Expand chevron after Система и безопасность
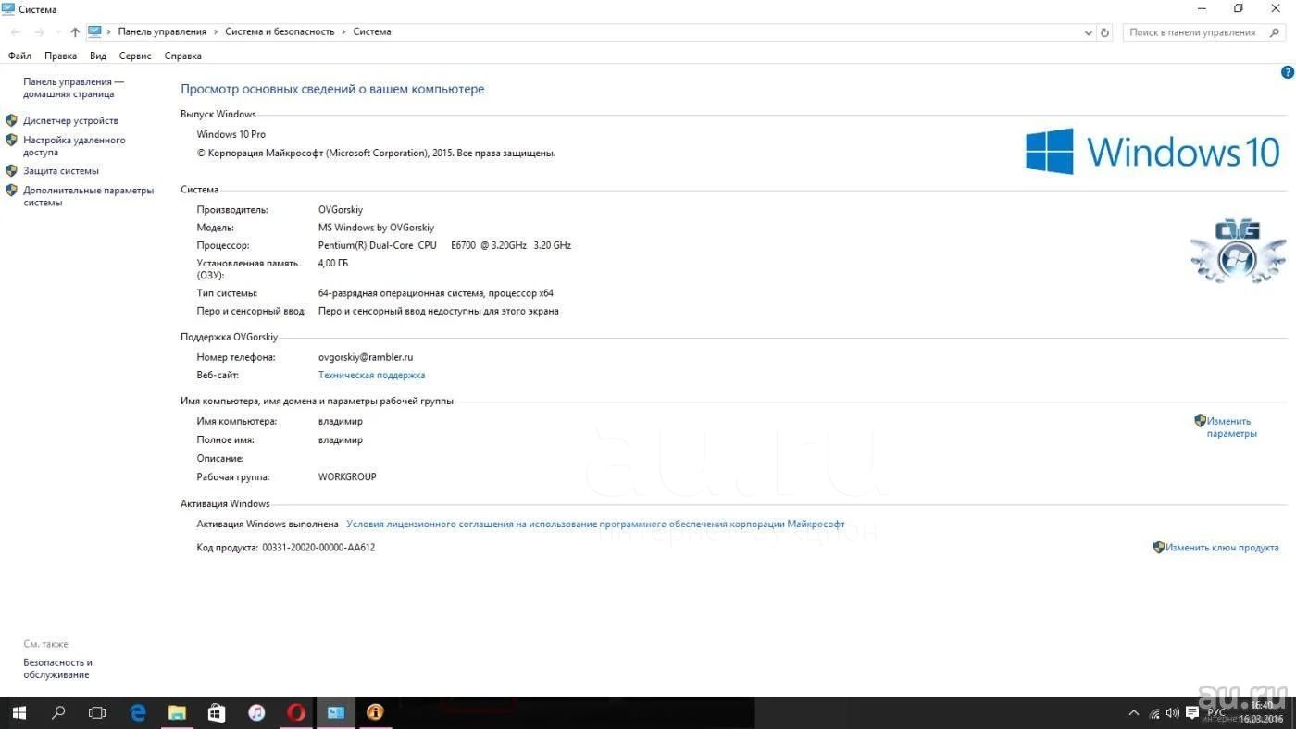 [x=344, y=31]
